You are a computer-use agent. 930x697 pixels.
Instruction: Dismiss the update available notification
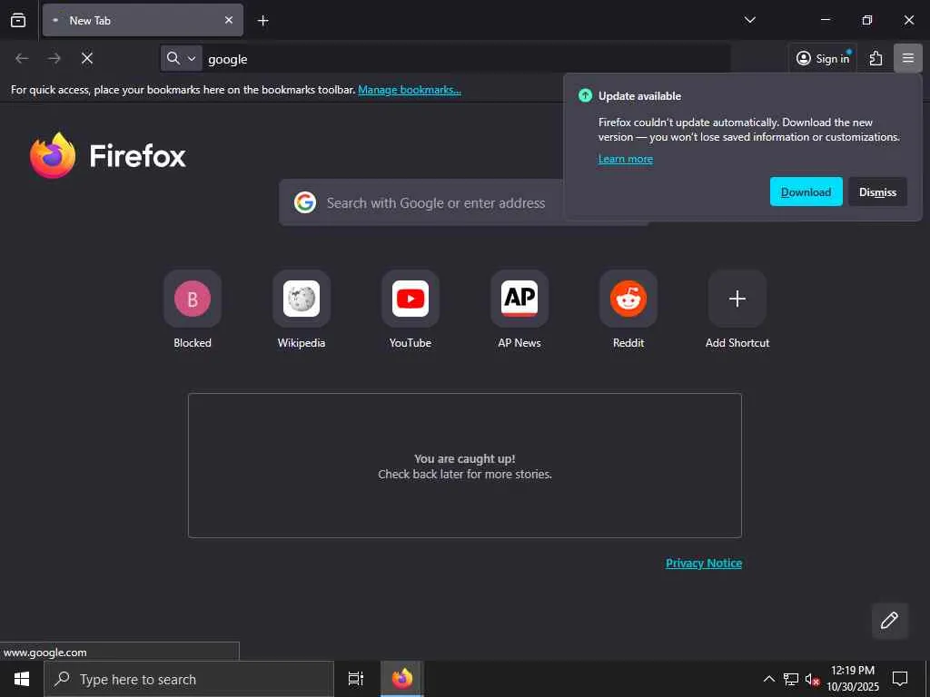tap(877, 191)
